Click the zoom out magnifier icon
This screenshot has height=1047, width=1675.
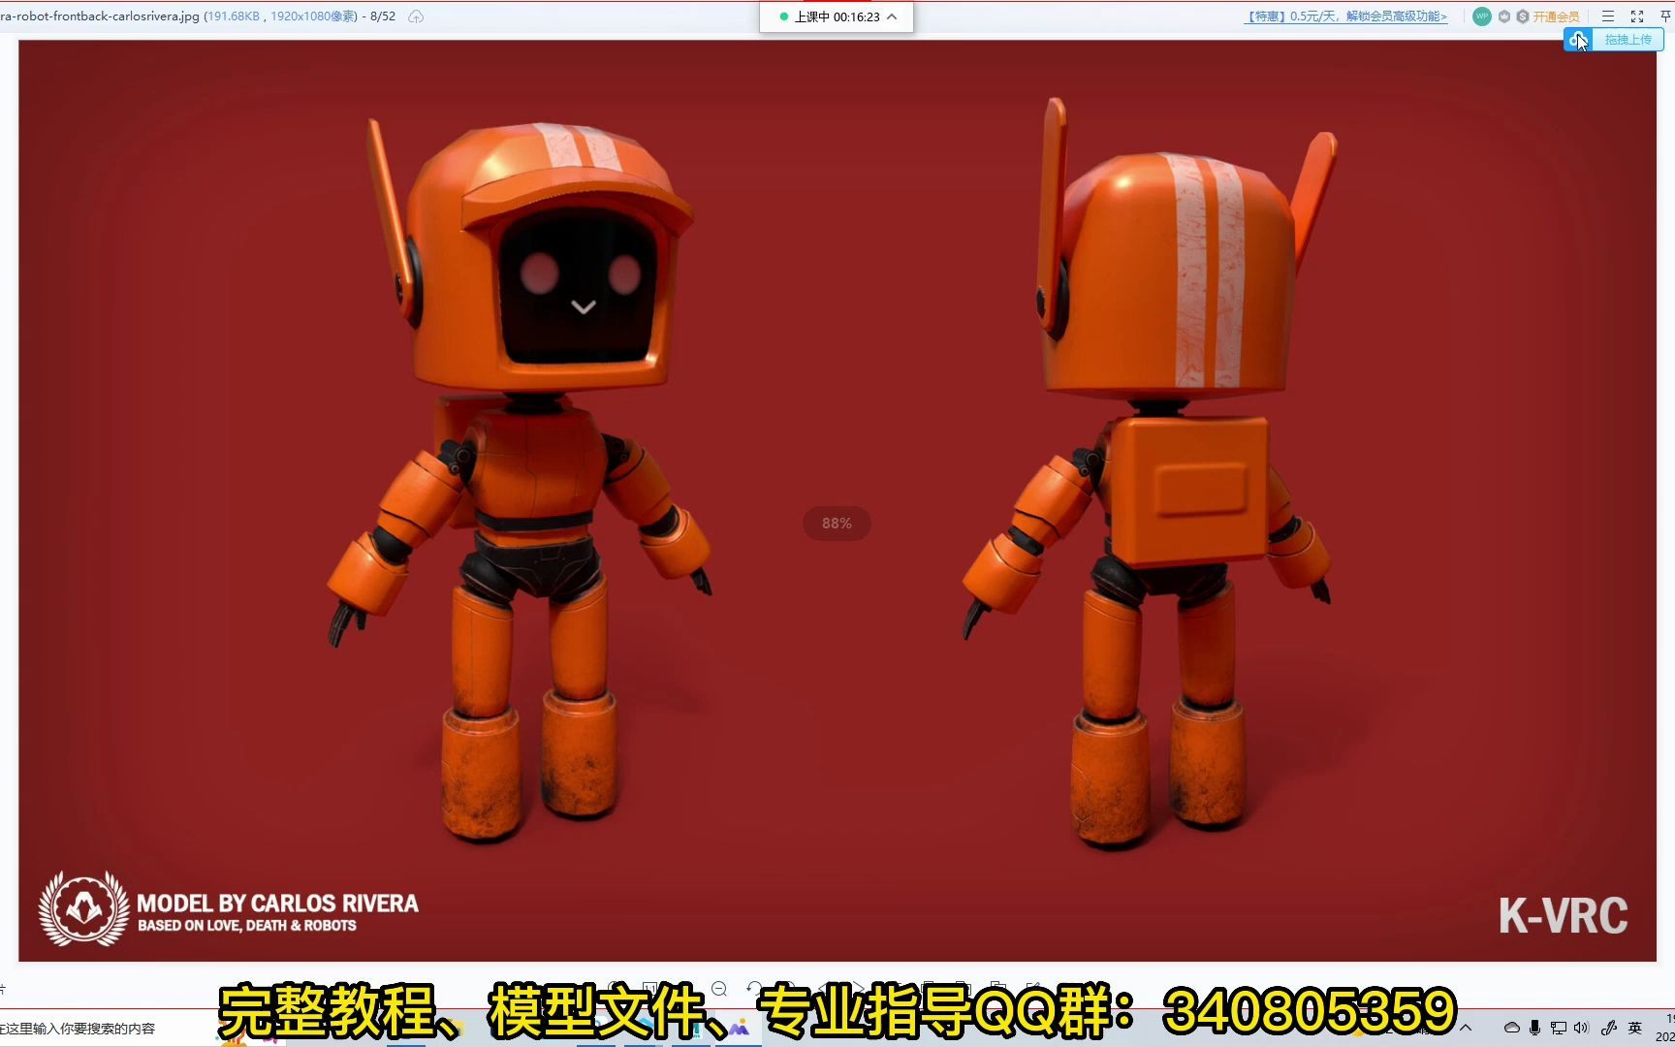click(718, 988)
